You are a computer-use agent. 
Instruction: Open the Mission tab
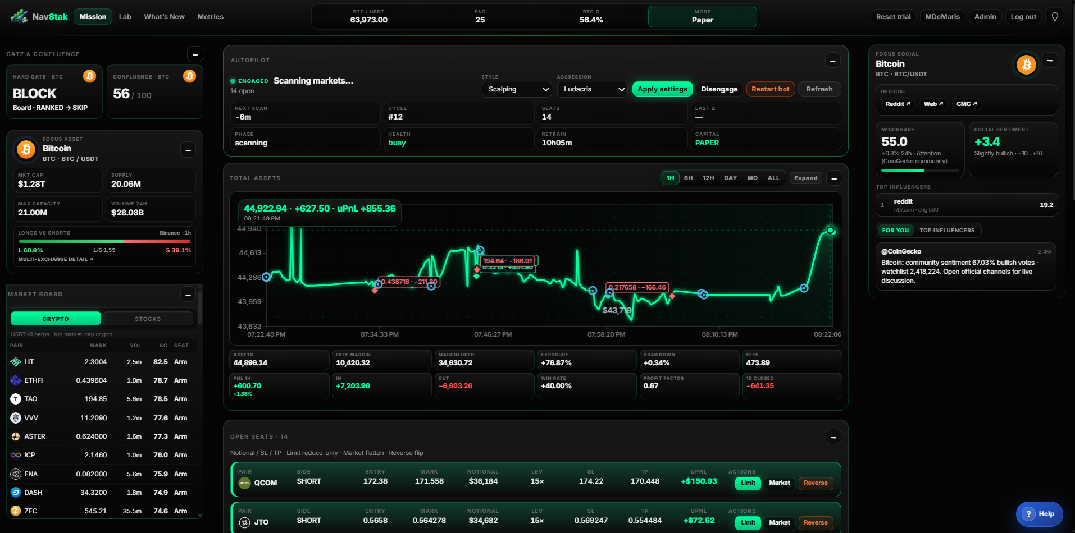point(93,17)
